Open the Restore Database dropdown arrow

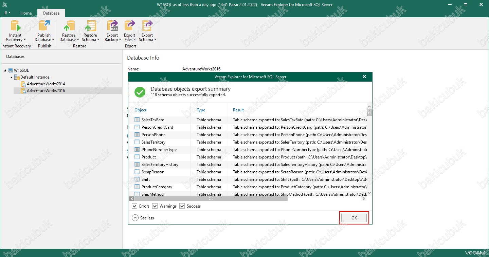click(x=78, y=40)
